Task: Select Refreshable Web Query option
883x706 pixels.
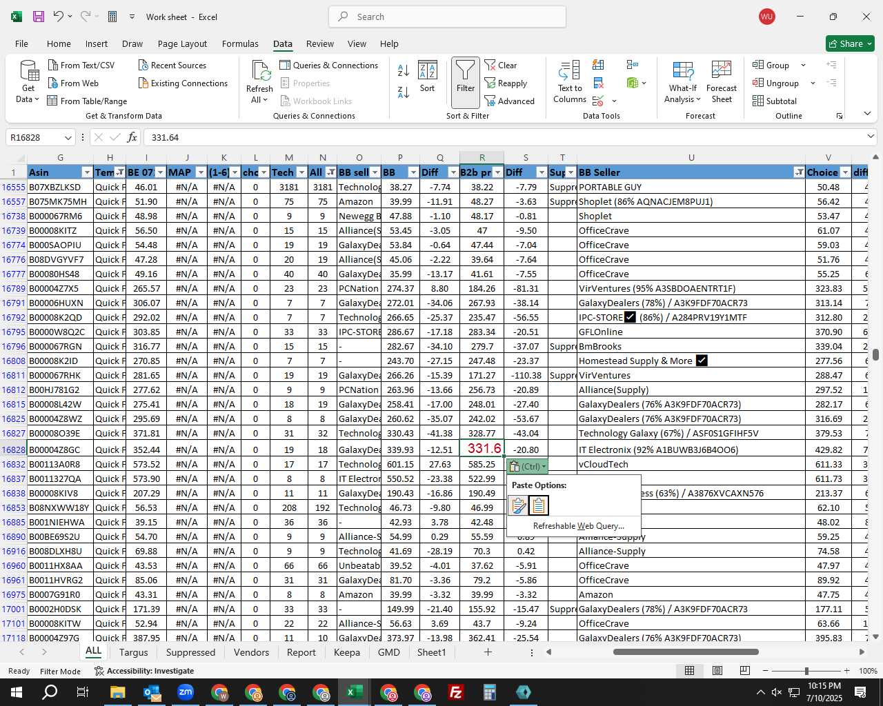Action: click(578, 526)
